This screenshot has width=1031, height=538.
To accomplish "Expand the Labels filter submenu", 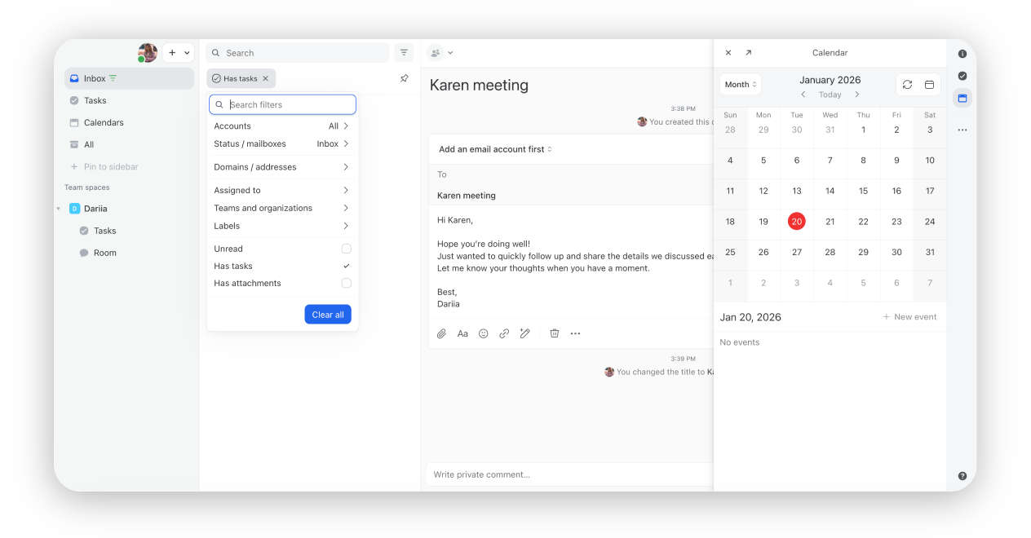I will 281,226.
